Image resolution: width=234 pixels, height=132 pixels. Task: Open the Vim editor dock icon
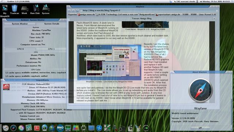point(107,128)
